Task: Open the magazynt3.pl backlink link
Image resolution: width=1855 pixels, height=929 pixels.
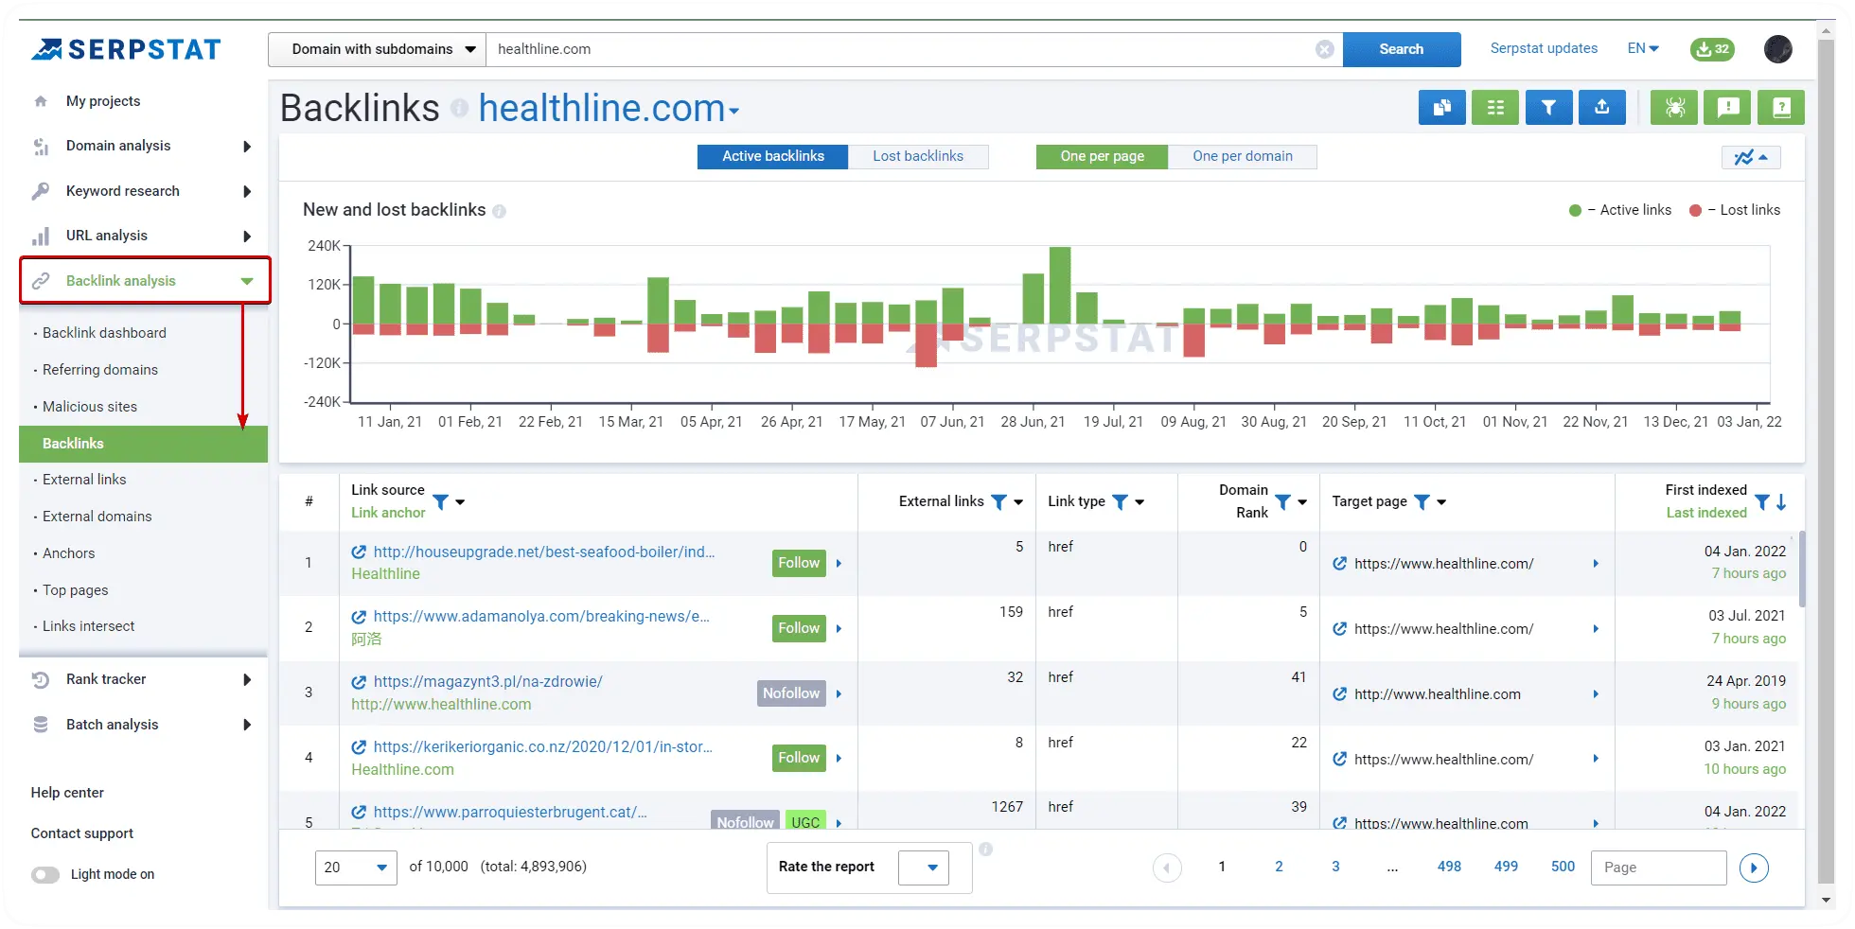Action: click(x=487, y=680)
